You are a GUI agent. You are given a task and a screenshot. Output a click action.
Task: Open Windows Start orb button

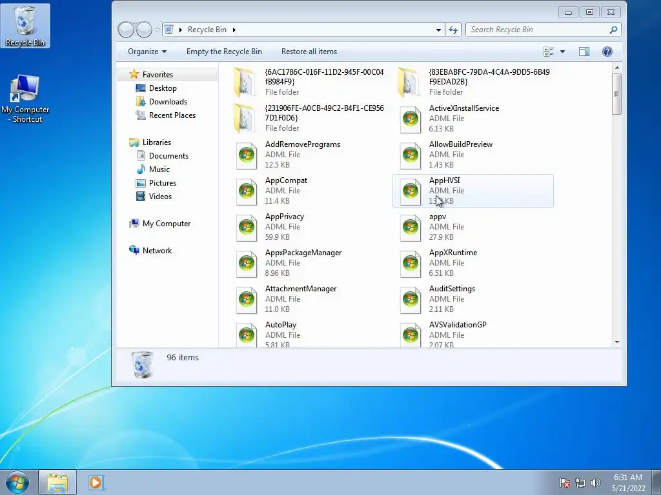[17, 482]
